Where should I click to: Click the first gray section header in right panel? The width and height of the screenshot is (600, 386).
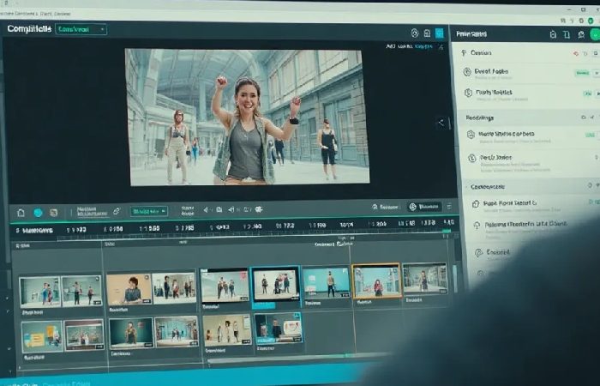click(x=530, y=118)
